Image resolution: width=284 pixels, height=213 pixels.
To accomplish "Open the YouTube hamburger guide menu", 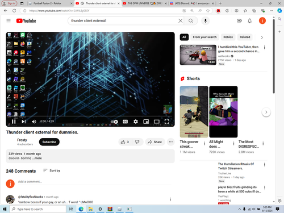I will [9, 20].
